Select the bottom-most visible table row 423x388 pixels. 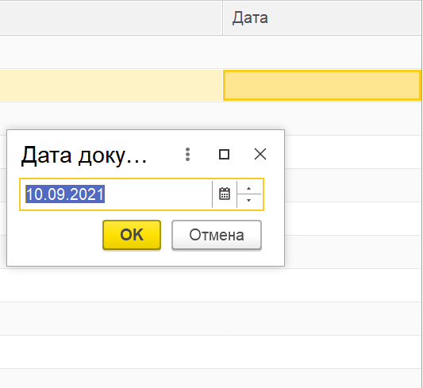coord(210,378)
